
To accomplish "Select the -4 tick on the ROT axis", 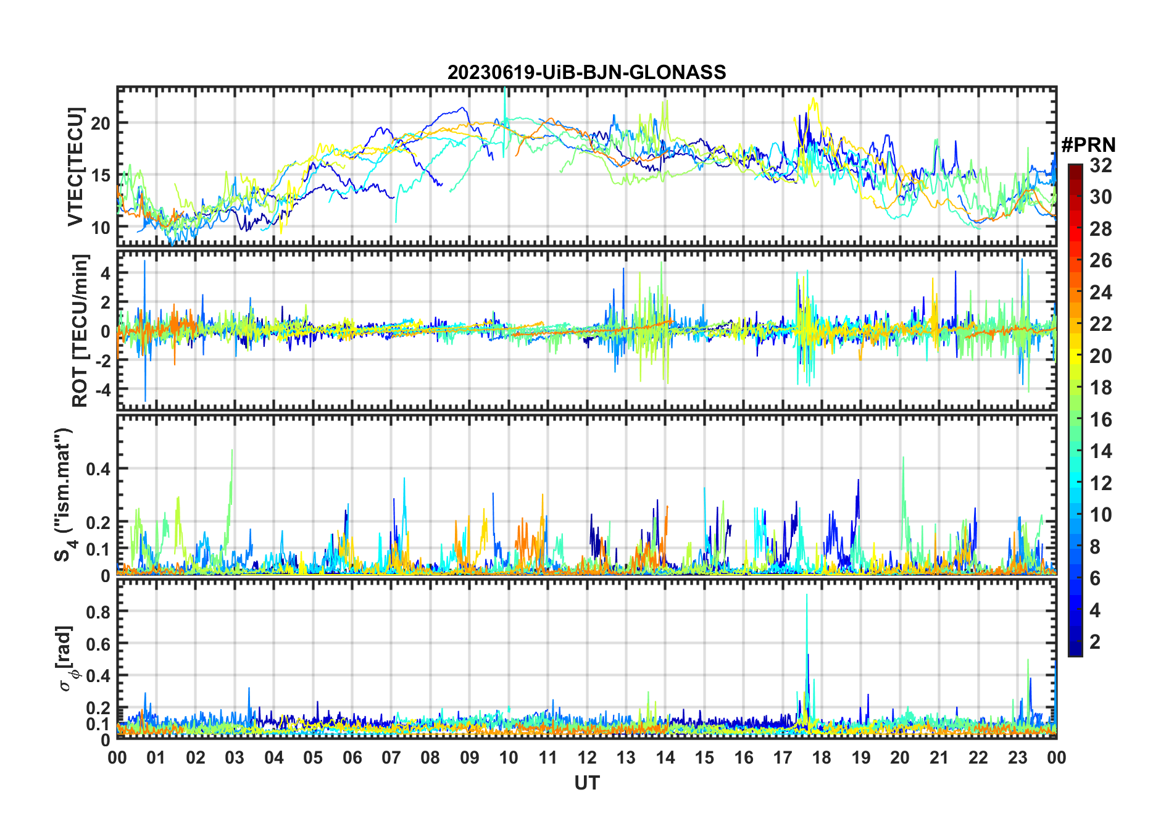I will (101, 390).
